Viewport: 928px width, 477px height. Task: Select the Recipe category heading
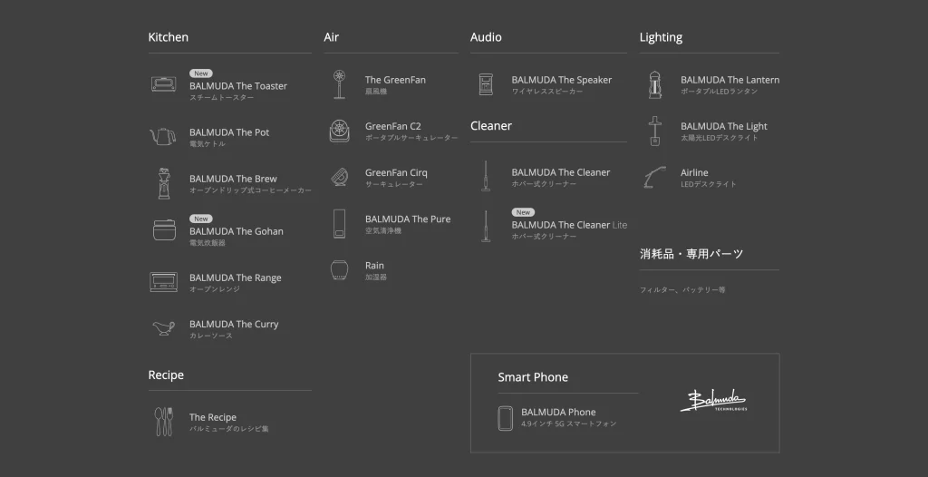click(x=166, y=375)
